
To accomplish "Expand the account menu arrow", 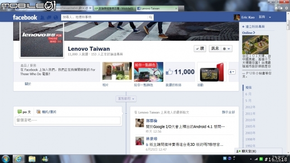I will [x=270, y=17].
